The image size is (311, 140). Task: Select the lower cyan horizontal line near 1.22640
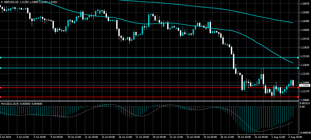149,68
